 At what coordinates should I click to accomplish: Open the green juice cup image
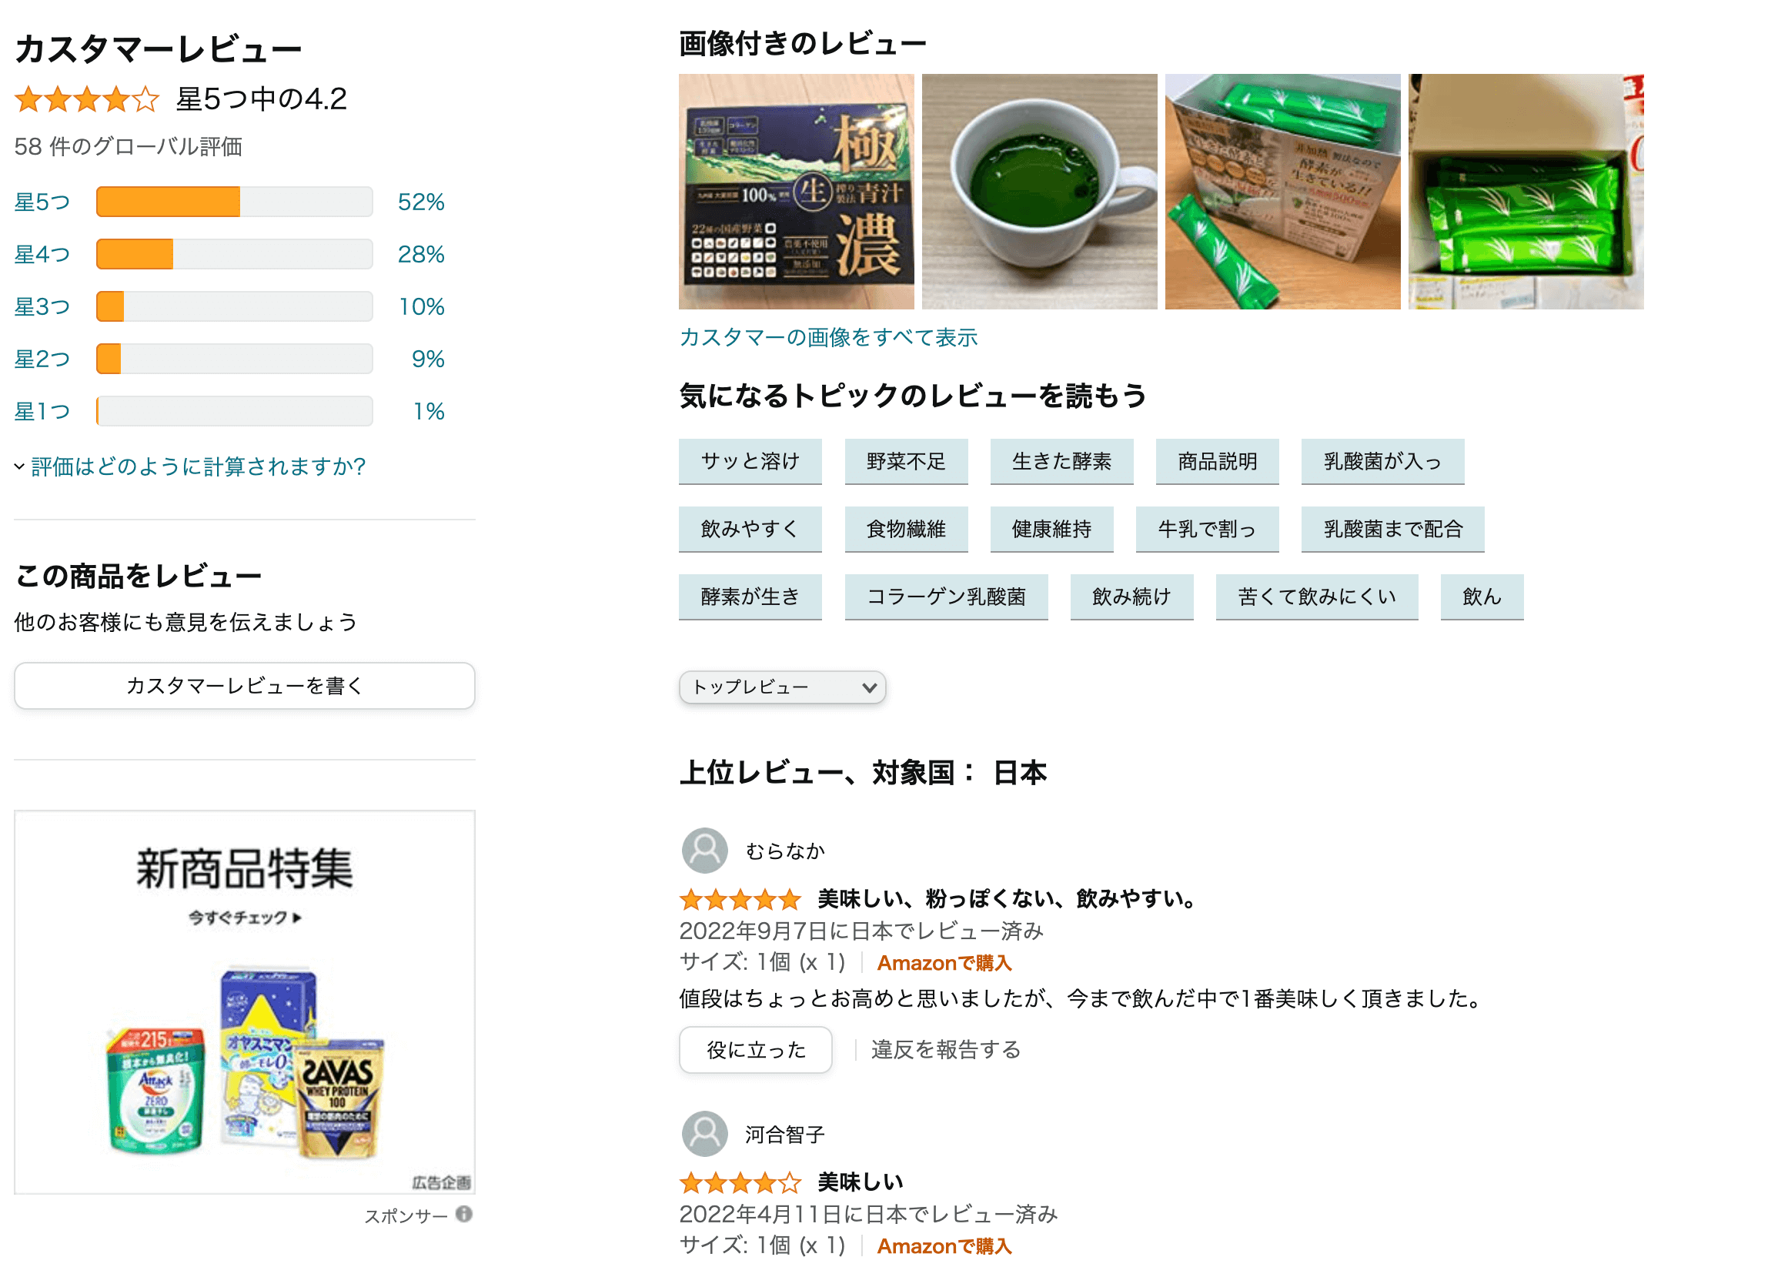(1039, 191)
